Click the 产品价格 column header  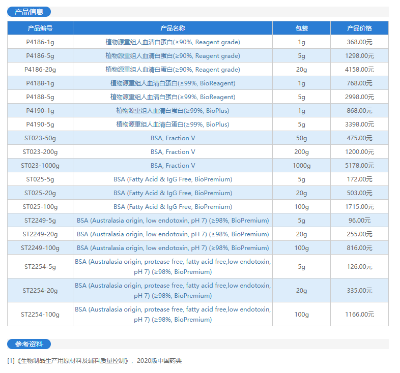click(x=359, y=28)
